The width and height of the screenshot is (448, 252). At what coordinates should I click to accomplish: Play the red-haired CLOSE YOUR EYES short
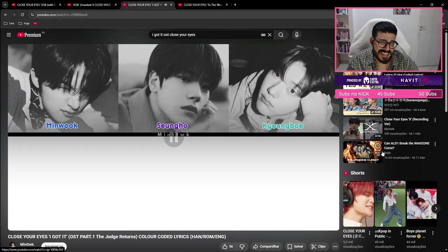358,204
